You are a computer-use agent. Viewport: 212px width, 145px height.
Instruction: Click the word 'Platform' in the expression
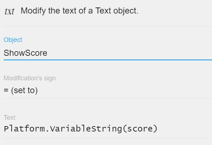coord(24,129)
